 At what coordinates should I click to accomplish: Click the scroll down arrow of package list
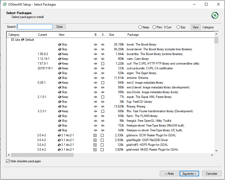click(217, 150)
